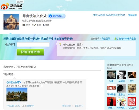Open 吴晓波's avatar
139x110 pixels.
coord(122,75)
